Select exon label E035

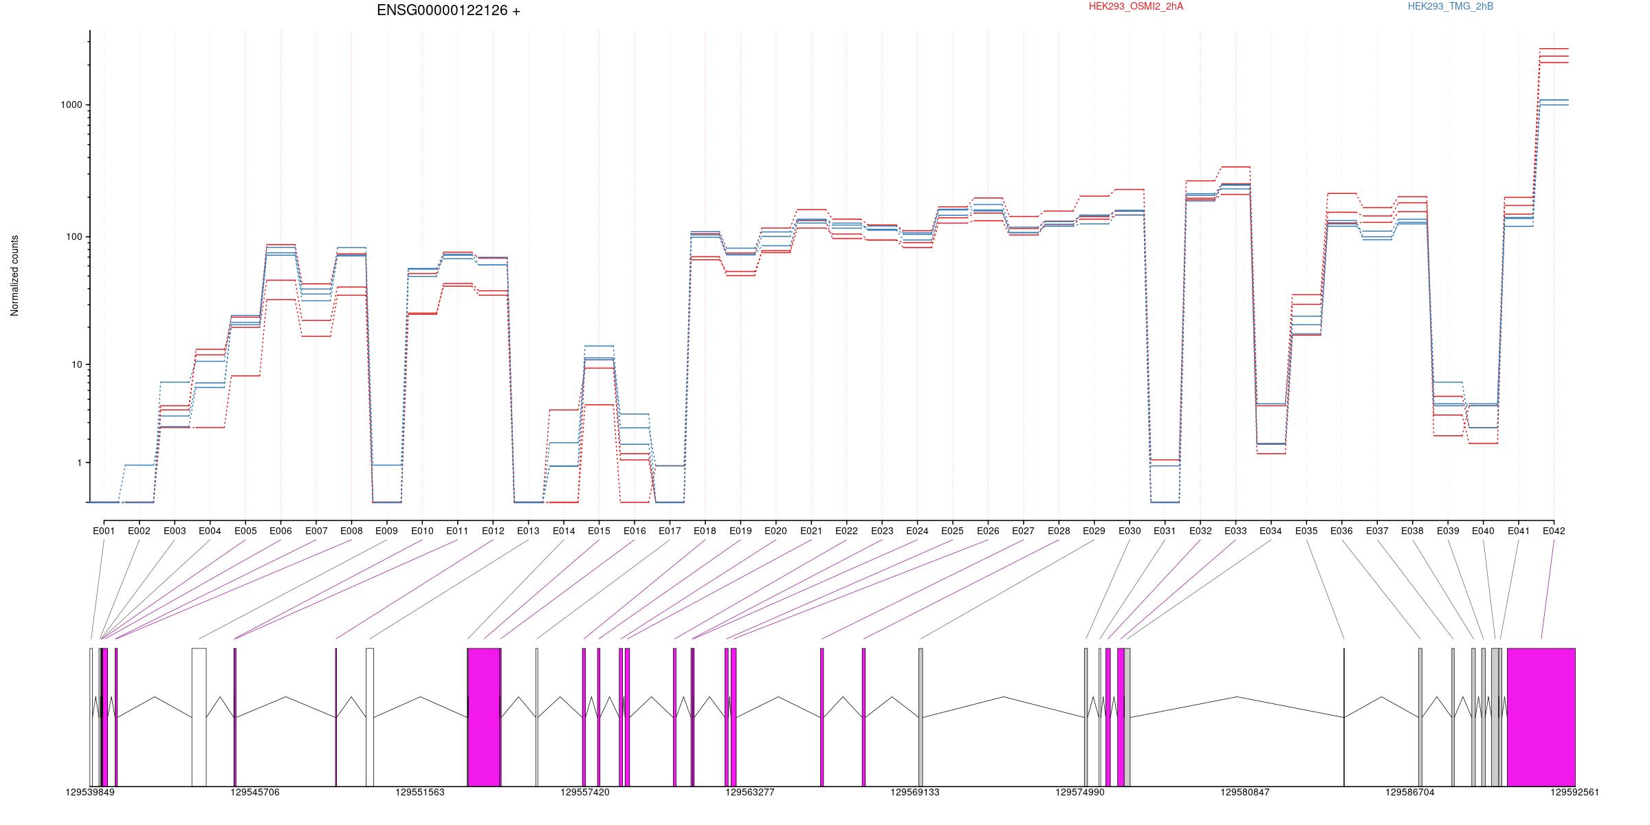[x=1306, y=531]
